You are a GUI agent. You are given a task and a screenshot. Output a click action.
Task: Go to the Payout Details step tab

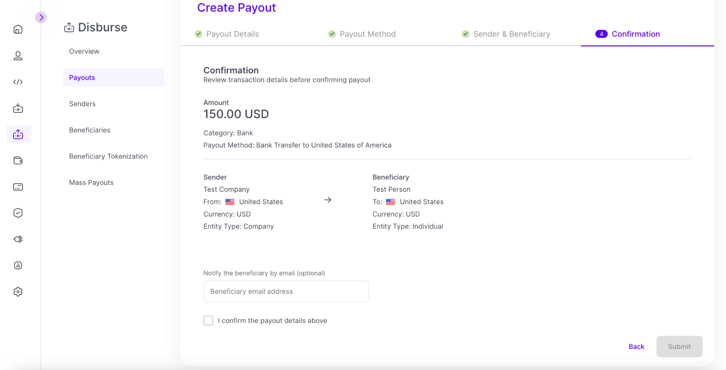click(232, 34)
